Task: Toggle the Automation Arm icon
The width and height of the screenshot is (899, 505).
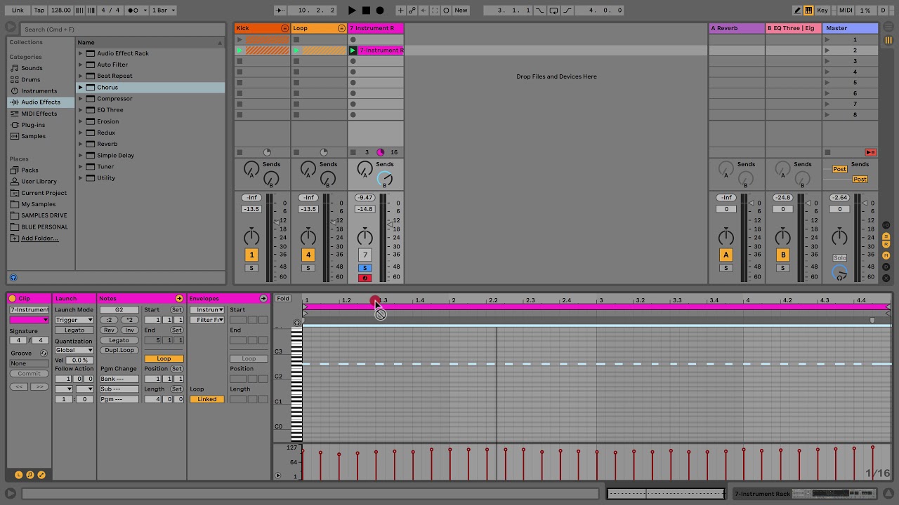Action: (412, 11)
